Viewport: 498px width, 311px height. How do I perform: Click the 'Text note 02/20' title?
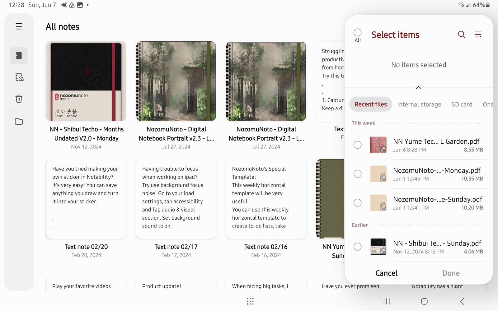click(86, 247)
